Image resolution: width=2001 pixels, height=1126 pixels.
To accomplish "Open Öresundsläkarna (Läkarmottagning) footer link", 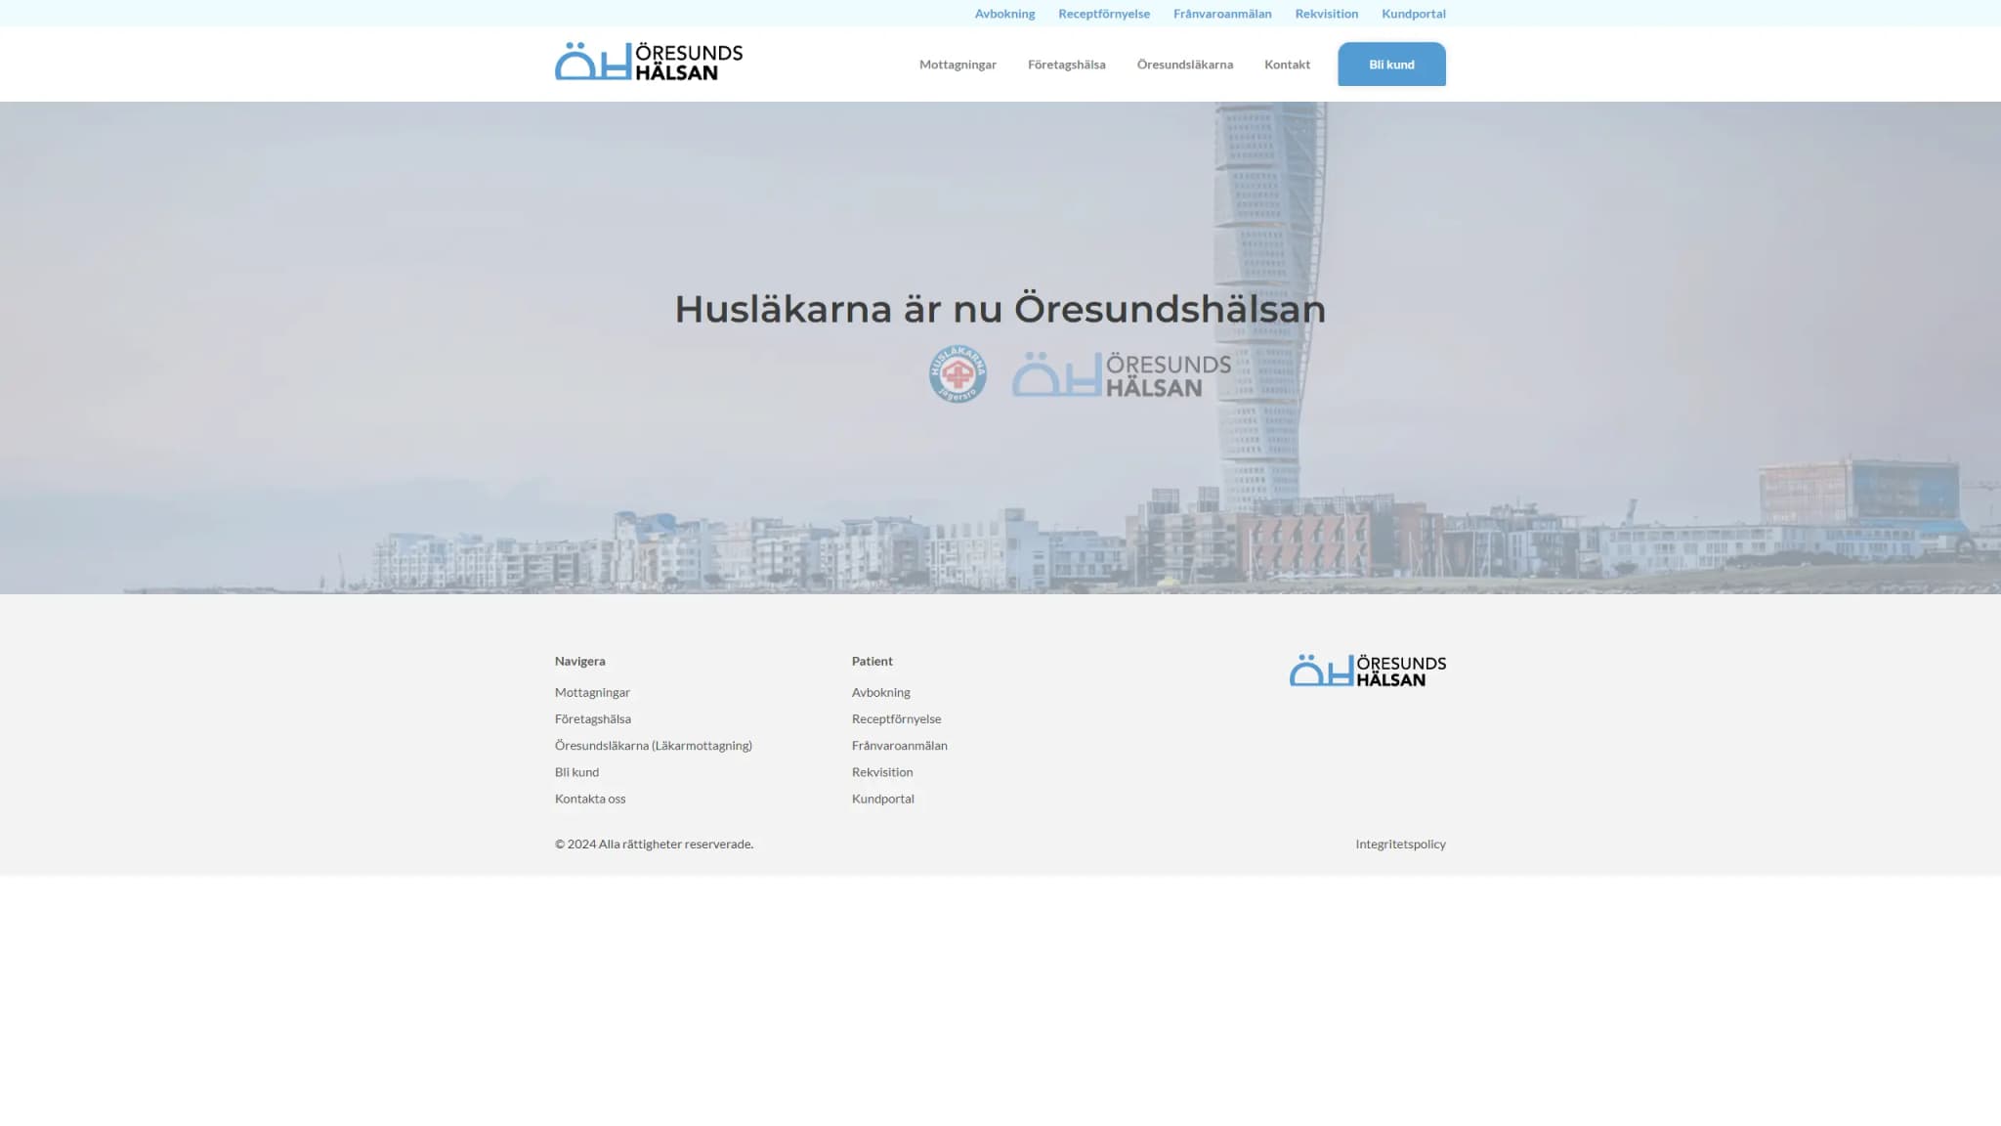I will click(x=654, y=745).
